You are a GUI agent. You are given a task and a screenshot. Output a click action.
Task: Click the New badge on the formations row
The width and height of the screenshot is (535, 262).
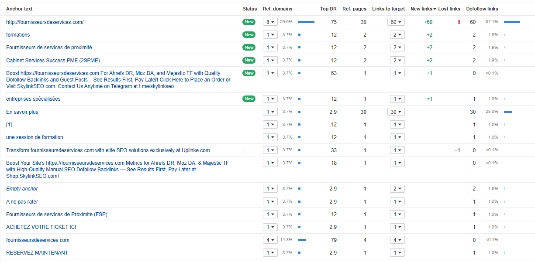coord(249,35)
